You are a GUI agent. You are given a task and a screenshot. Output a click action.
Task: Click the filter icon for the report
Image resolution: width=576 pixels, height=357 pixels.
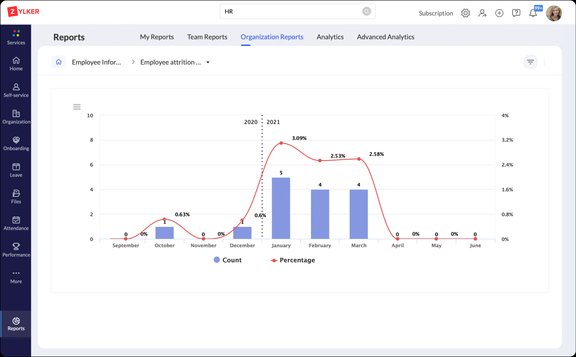pyautogui.click(x=530, y=62)
